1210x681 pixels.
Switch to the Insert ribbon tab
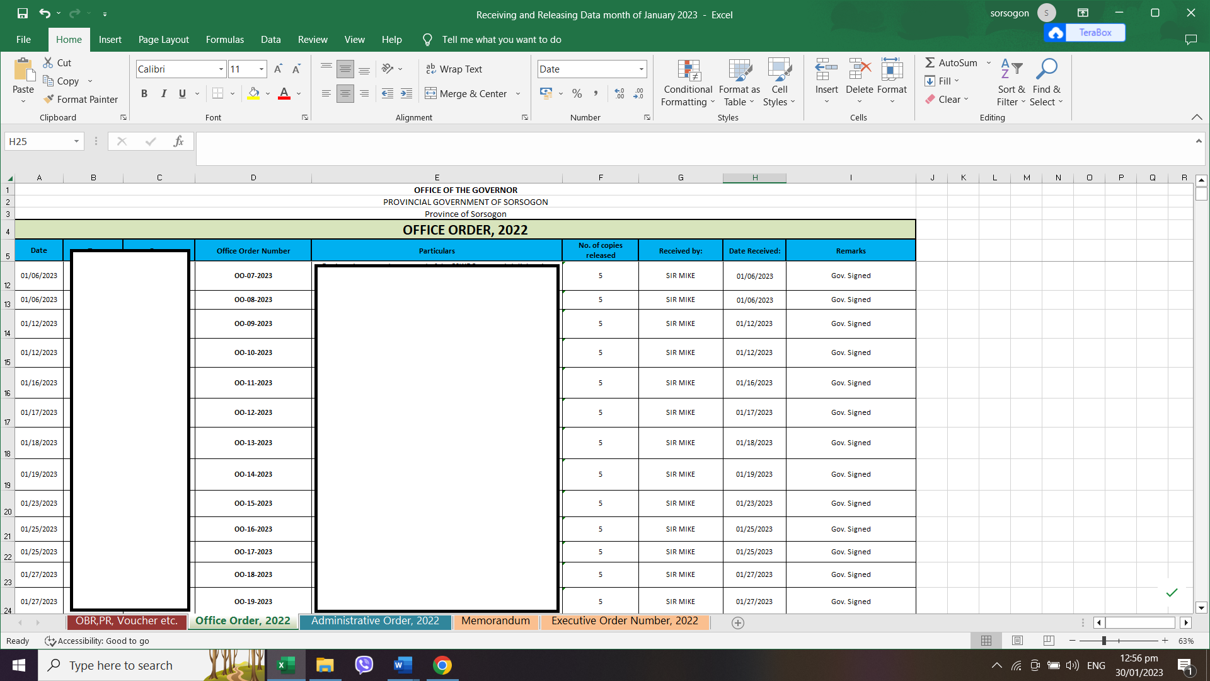click(110, 39)
